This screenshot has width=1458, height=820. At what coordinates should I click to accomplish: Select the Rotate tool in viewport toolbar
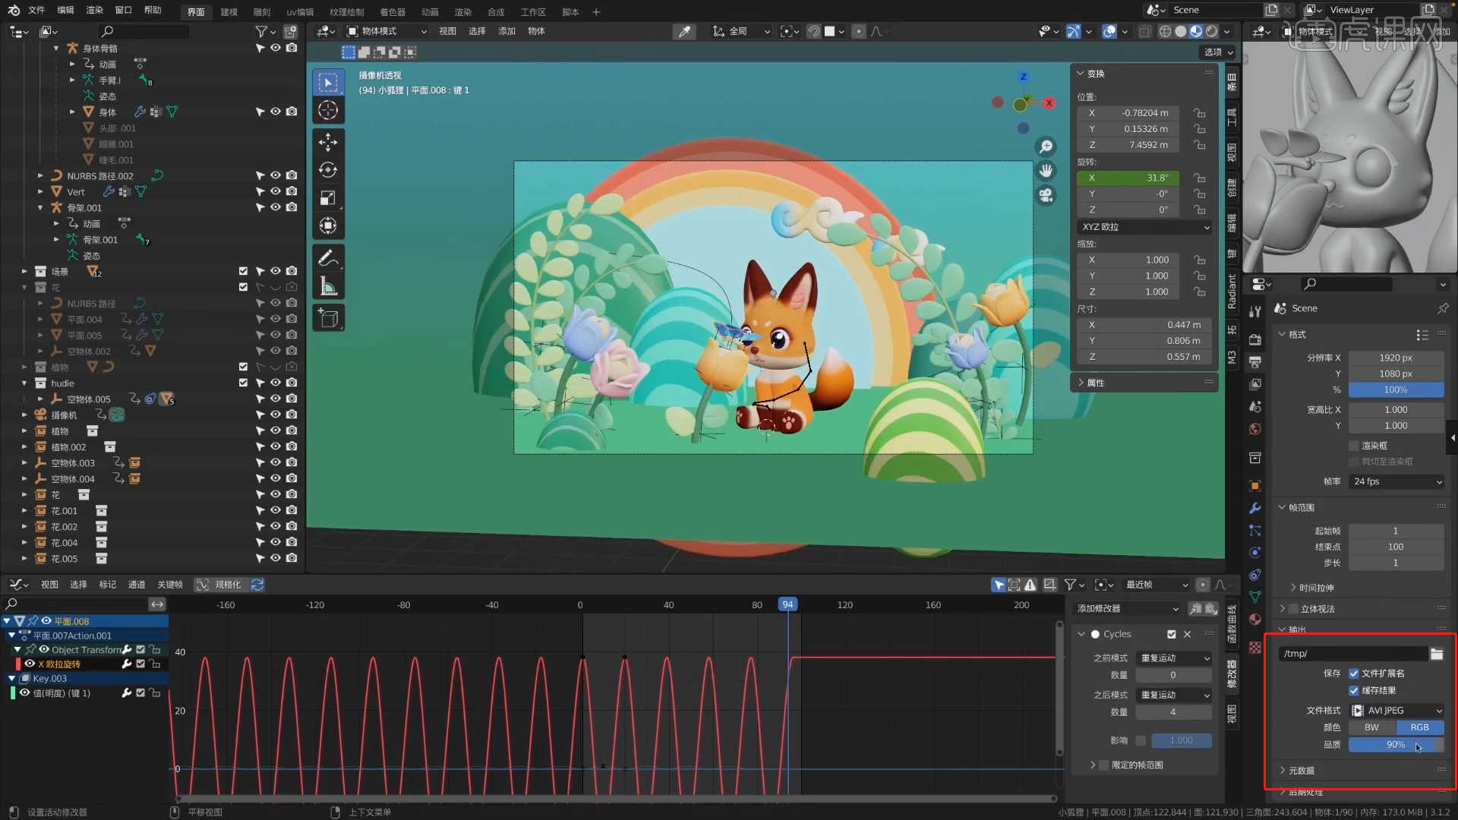tap(328, 170)
